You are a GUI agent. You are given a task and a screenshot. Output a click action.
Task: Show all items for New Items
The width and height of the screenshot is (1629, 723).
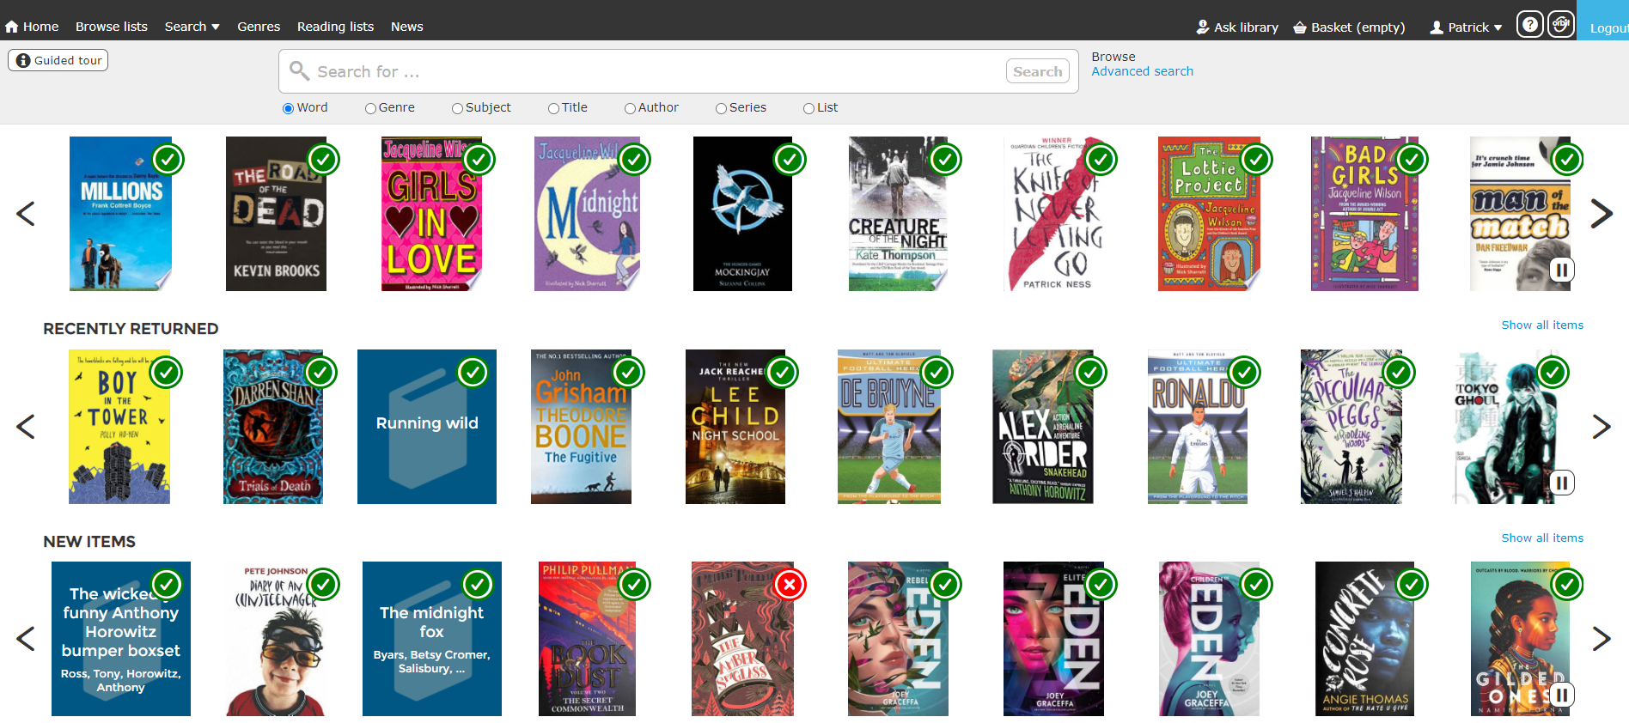1542,538
